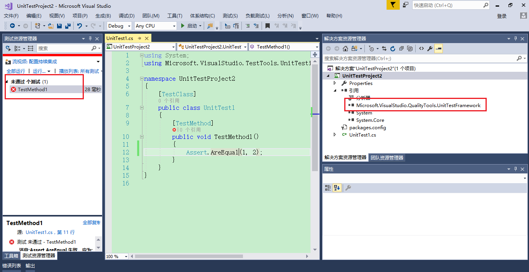Click the 全部运行 link
The image size is (529, 272).
click(x=16, y=71)
